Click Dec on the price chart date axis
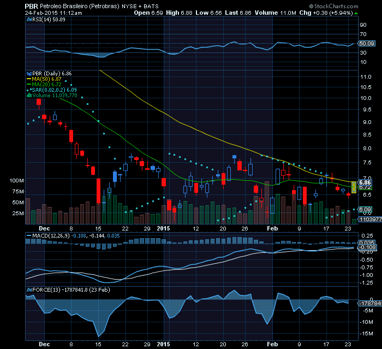The height and width of the screenshot is (349, 382). pyautogui.click(x=44, y=228)
